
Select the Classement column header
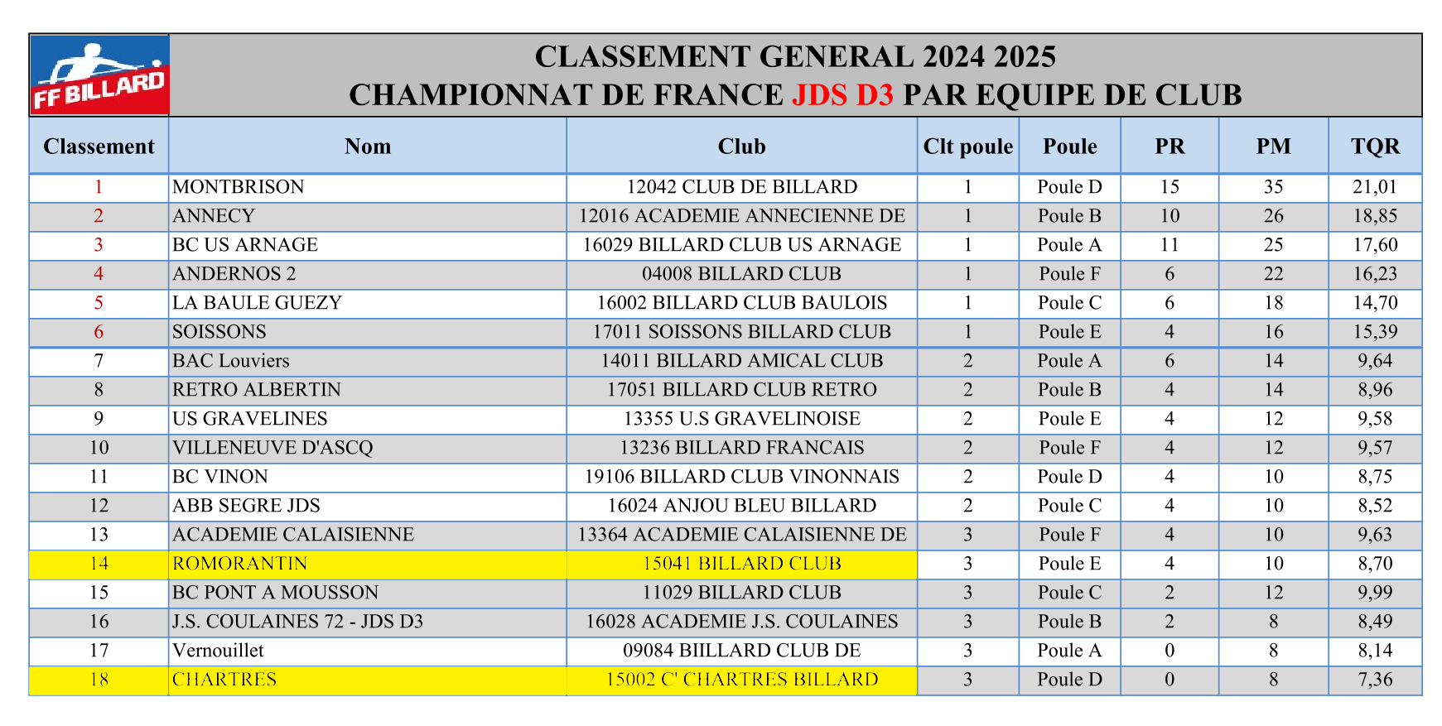coord(99,146)
